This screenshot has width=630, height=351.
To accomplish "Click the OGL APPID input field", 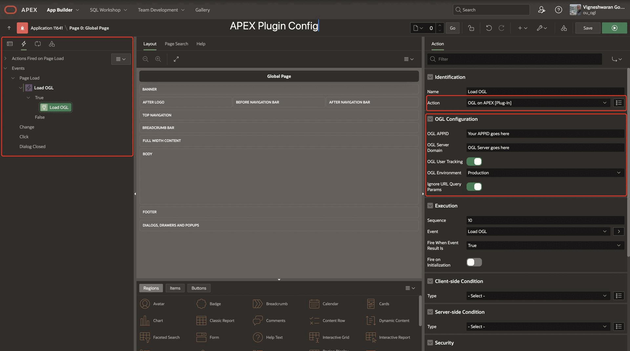I will tap(545, 134).
